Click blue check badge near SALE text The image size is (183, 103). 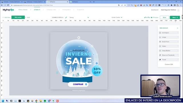(97, 63)
